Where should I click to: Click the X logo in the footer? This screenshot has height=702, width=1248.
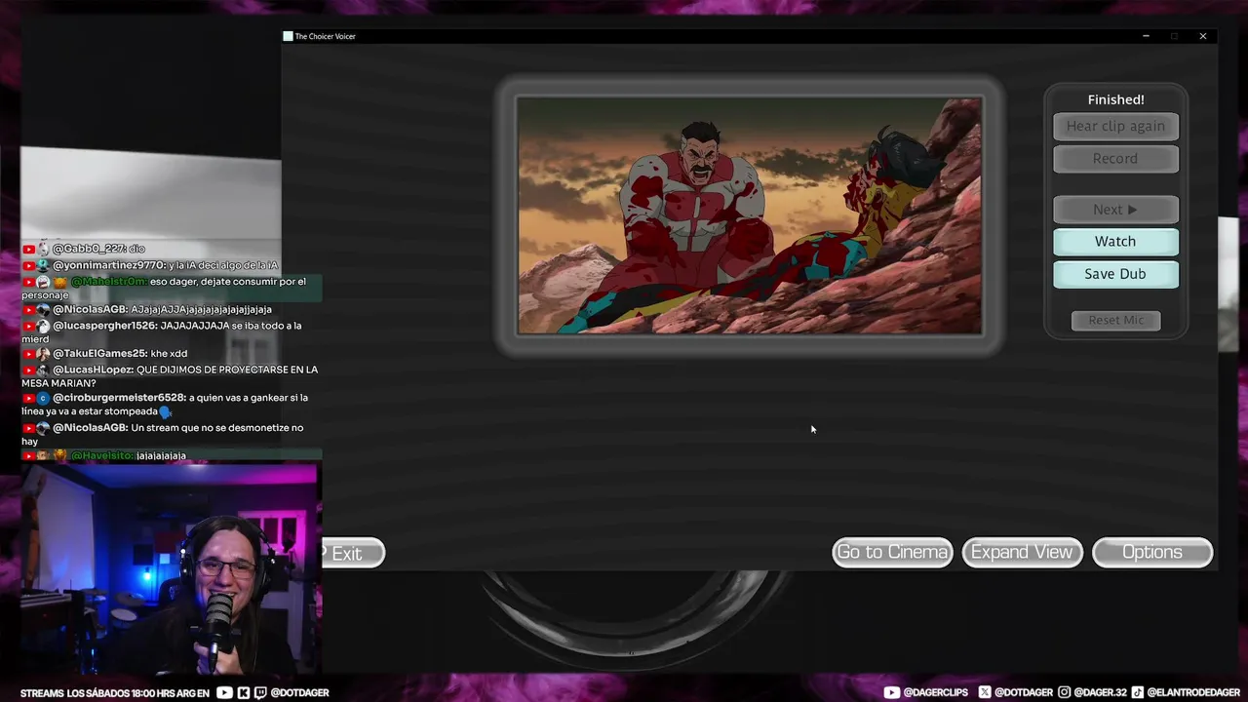985,693
